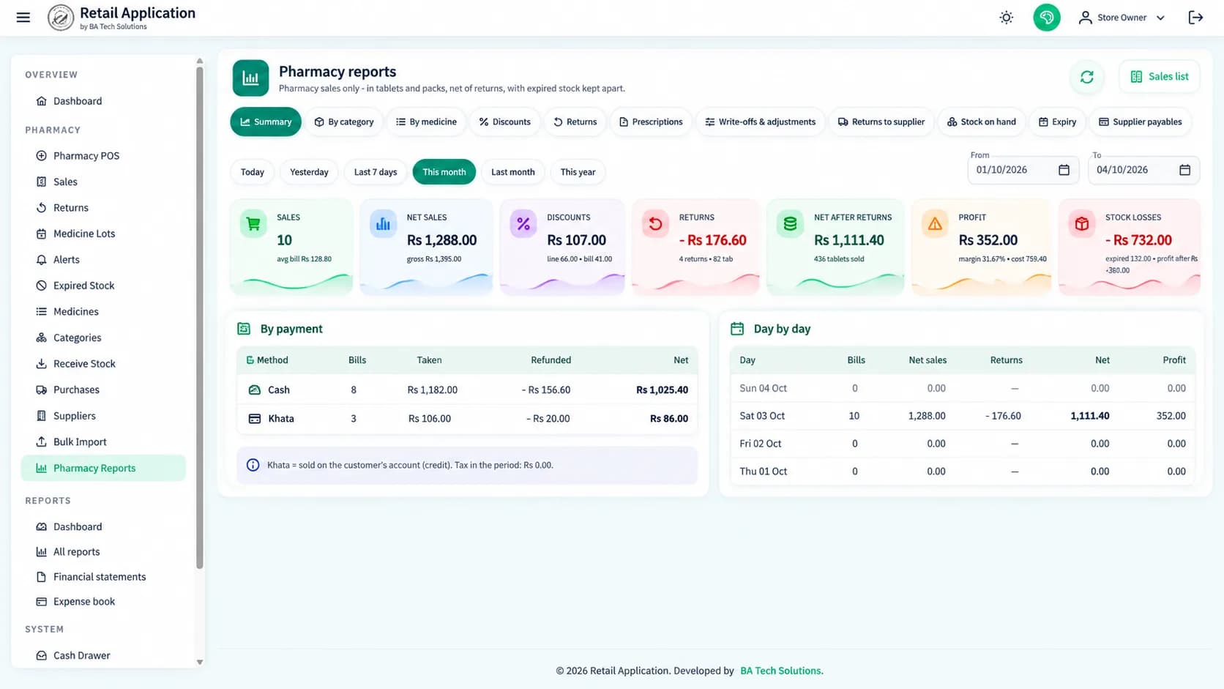Viewport: 1224px width, 689px height.
Task: Filter by Last 7 days
Action: [376, 172]
